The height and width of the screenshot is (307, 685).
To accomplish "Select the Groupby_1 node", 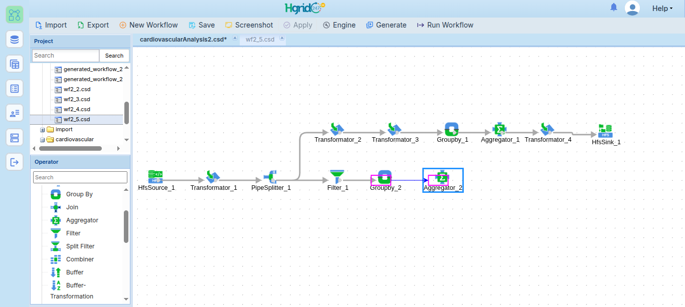I will click(x=452, y=133).
